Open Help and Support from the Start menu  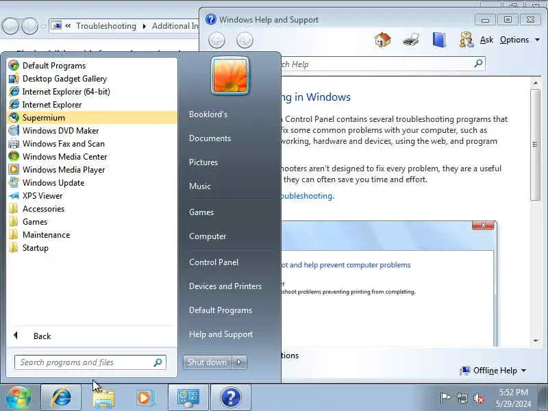(221, 334)
